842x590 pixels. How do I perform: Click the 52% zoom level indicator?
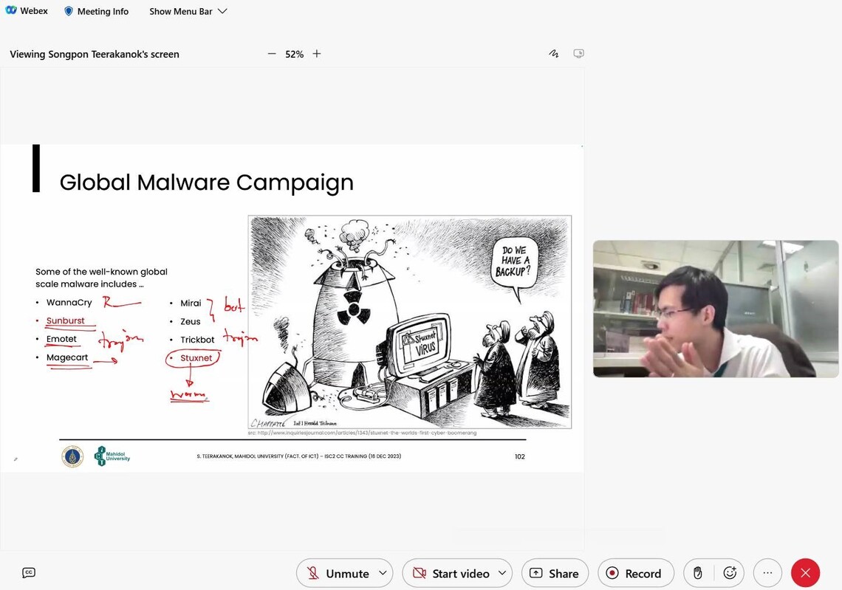point(294,54)
